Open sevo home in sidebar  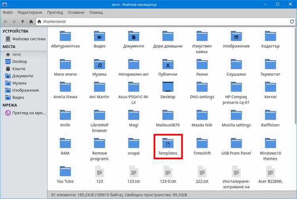(x=24, y=54)
